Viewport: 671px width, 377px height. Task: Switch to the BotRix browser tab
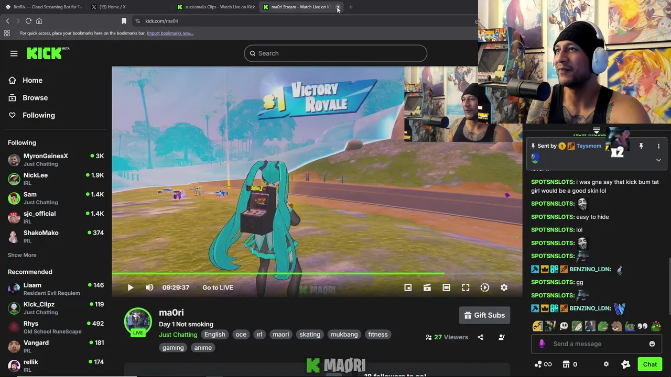tap(43, 7)
